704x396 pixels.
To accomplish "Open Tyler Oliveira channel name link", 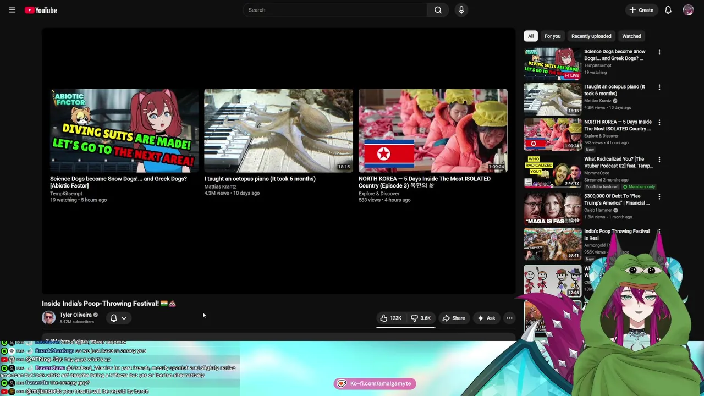I will (75, 315).
